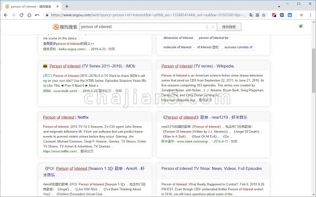Viewport: 316px width, 197px height.
Task: Click the Sogou search submit button
Action: tap(229, 27)
